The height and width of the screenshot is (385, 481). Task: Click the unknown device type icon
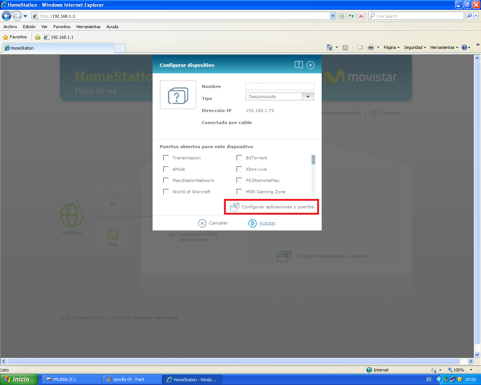click(x=178, y=95)
